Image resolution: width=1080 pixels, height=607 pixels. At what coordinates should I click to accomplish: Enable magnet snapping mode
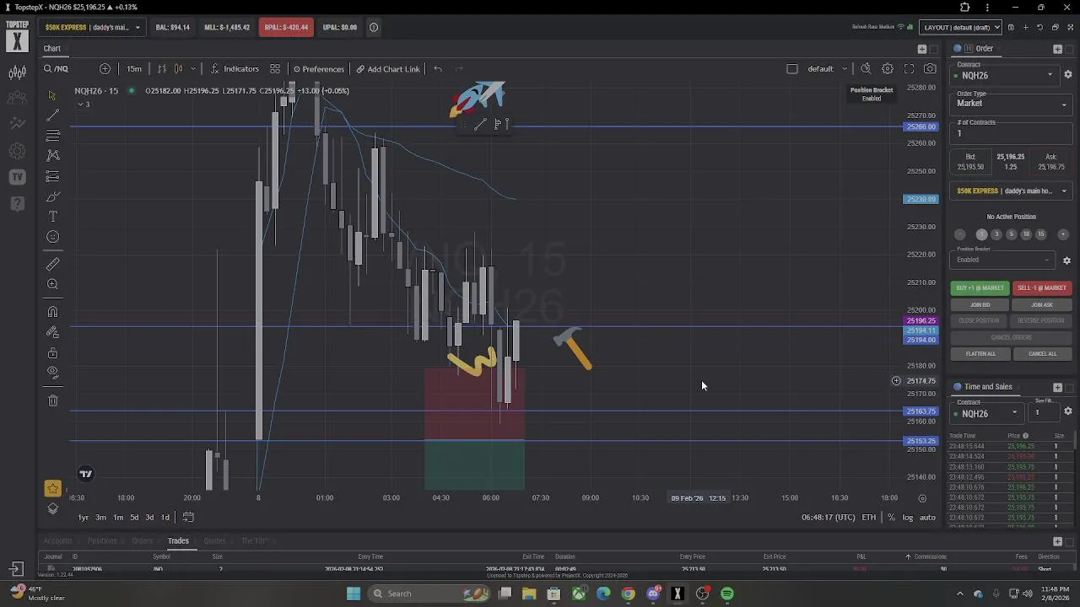52,312
